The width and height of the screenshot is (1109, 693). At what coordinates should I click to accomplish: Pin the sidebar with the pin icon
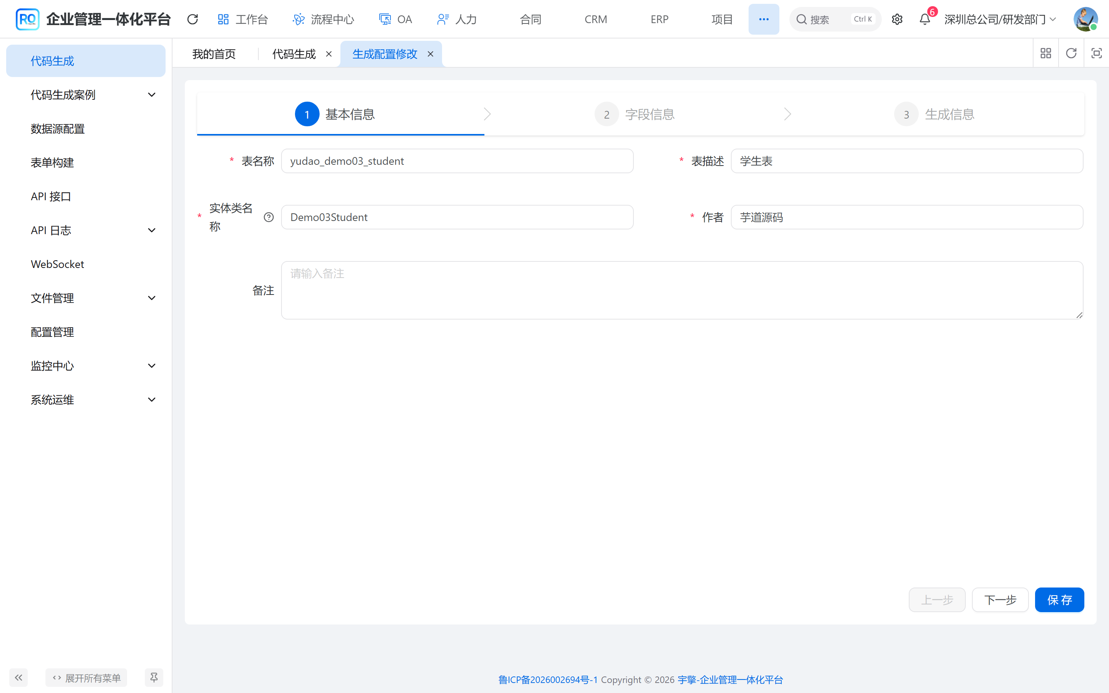pos(154,678)
